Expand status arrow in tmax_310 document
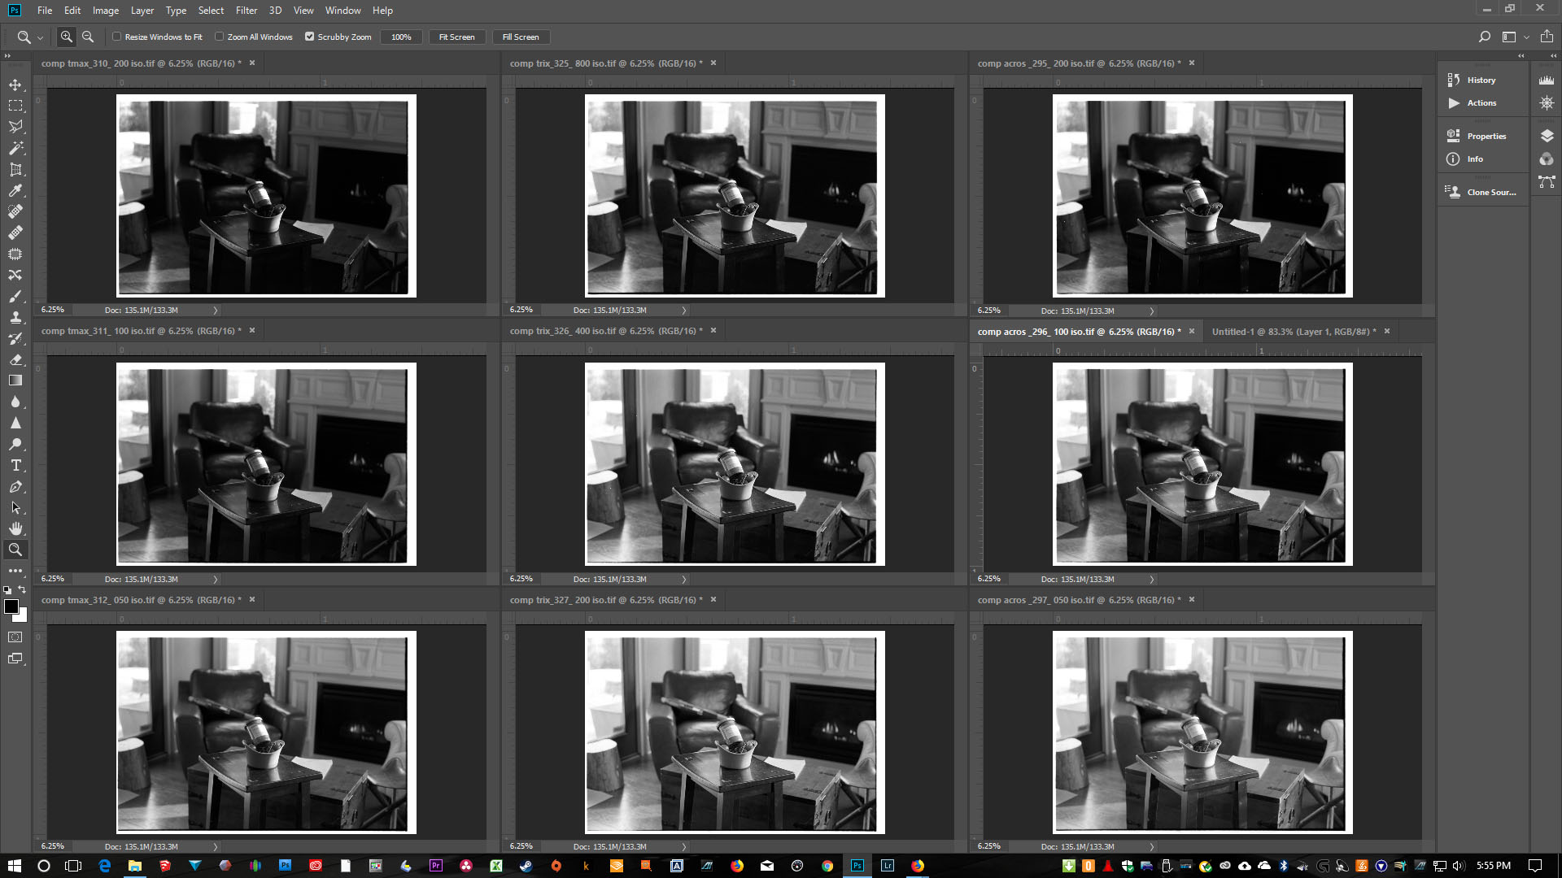This screenshot has width=1562, height=878. click(x=216, y=310)
